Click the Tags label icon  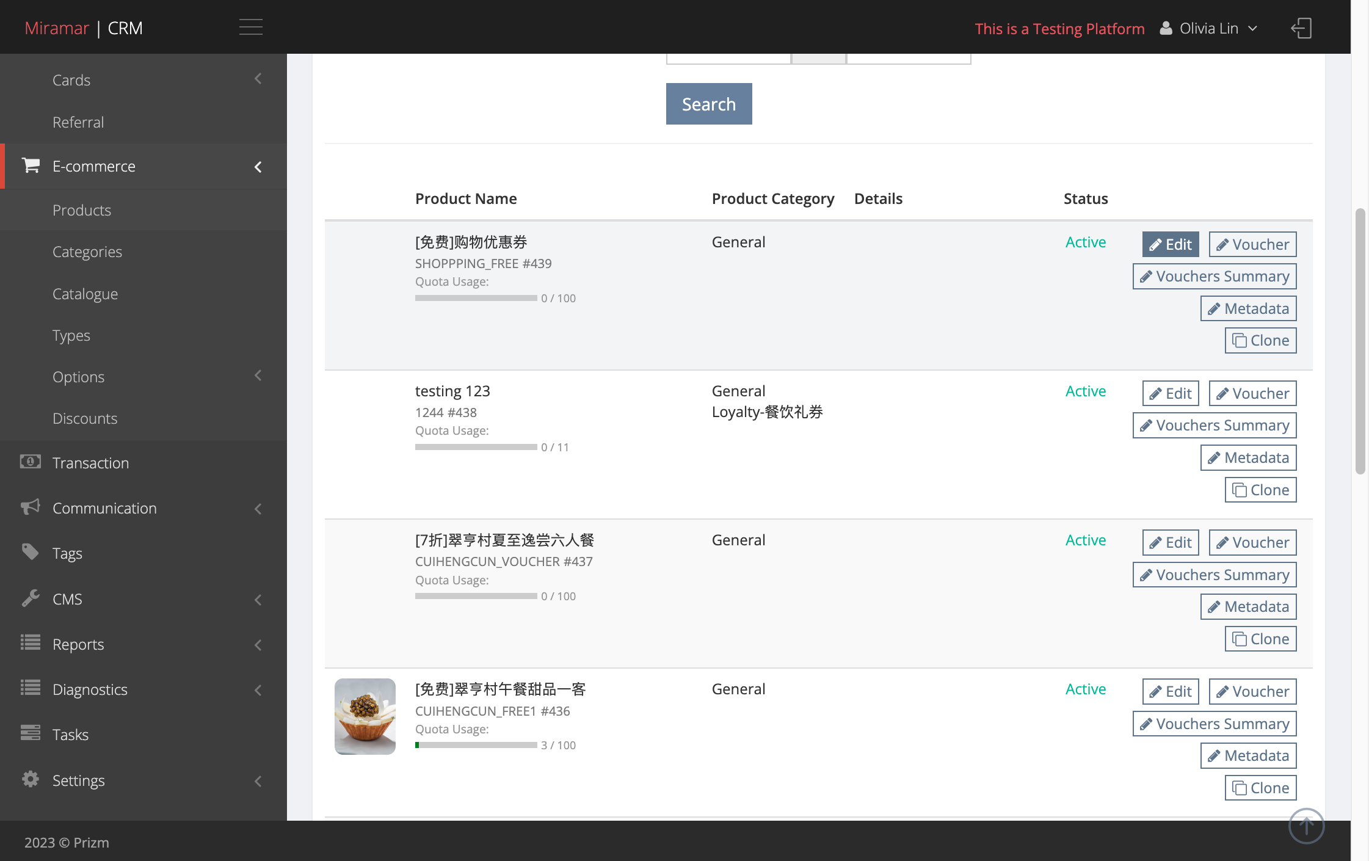pyautogui.click(x=31, y=552)
